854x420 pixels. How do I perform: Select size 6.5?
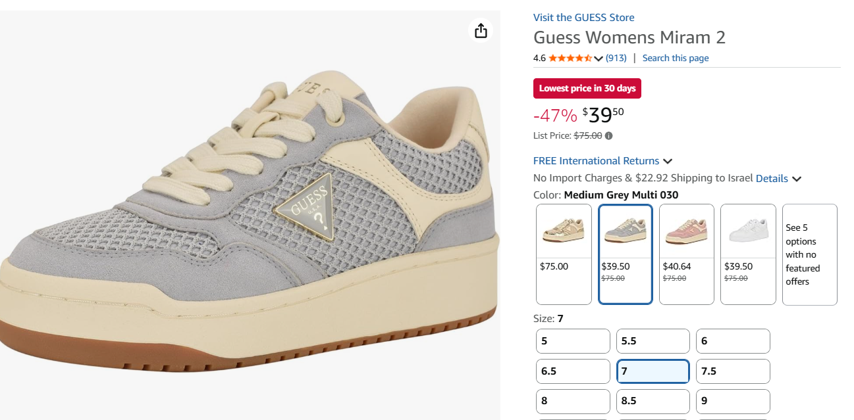573,371
